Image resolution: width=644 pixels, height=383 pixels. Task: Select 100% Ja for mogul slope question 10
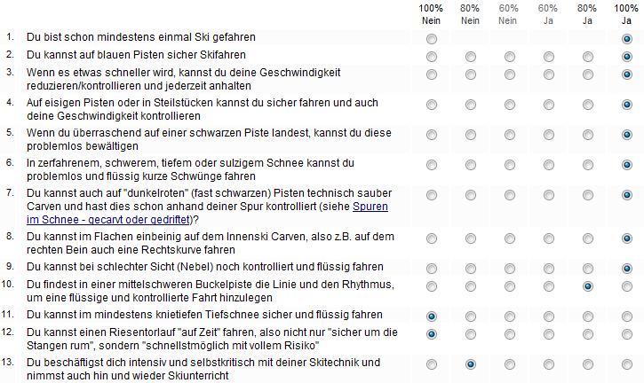coord(626,286)
